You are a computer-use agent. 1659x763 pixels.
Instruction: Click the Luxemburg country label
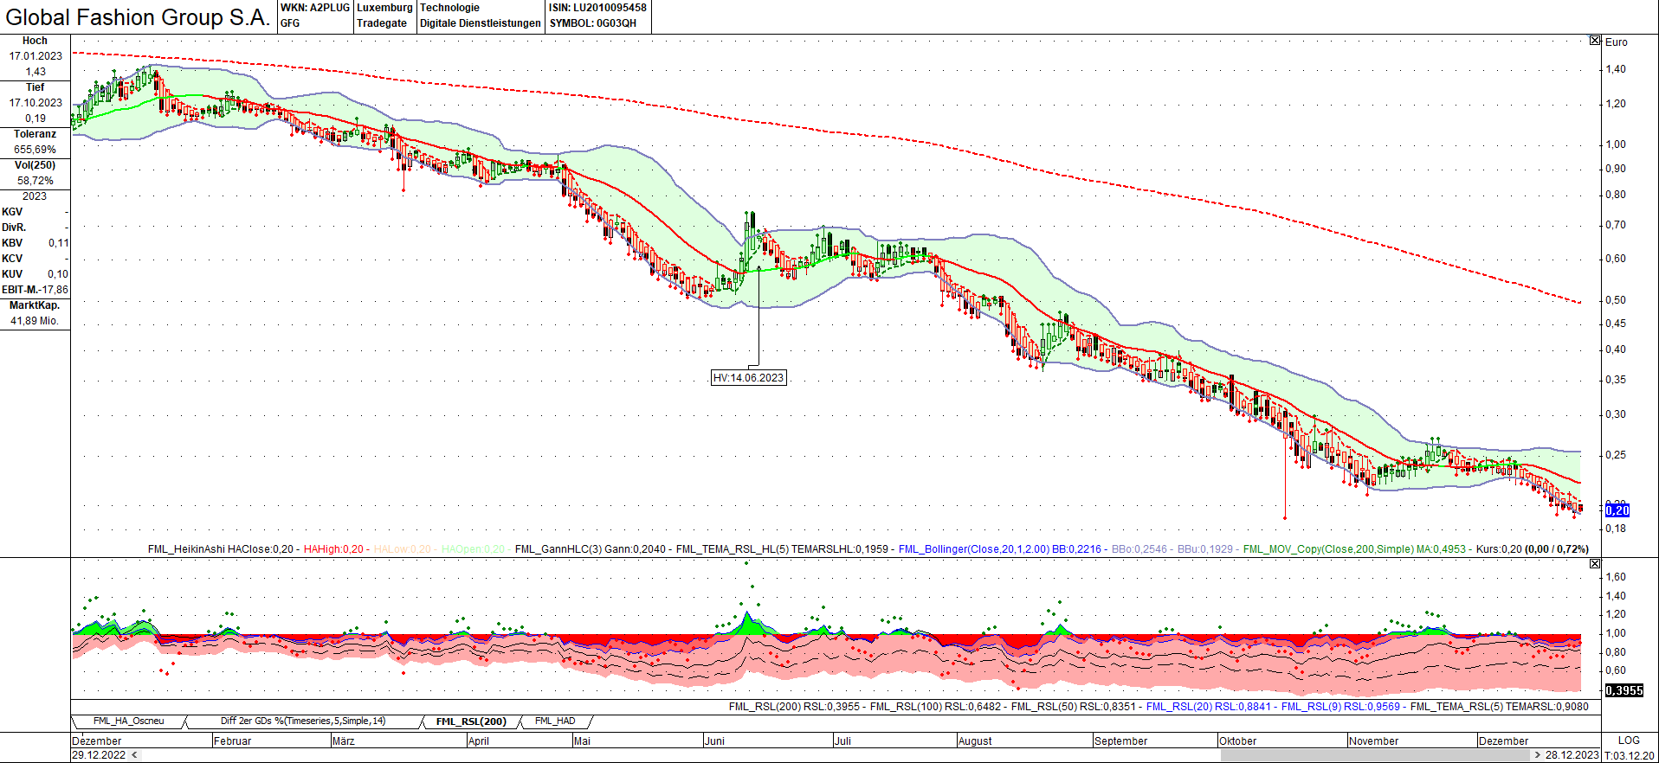[x=384, y=8]
